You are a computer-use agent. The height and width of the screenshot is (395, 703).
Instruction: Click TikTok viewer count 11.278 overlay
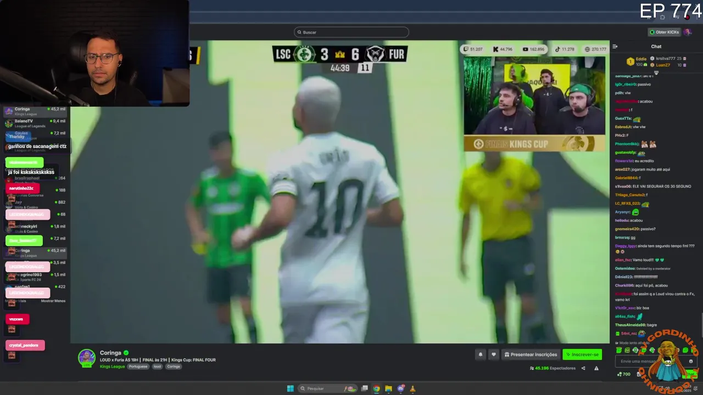[564, 49]
